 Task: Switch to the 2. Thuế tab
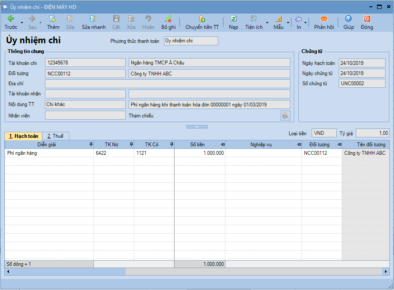(x=56, y=136)
